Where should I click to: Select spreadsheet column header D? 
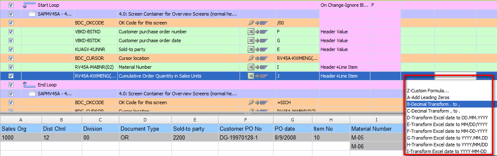click(x=145, y=120)
